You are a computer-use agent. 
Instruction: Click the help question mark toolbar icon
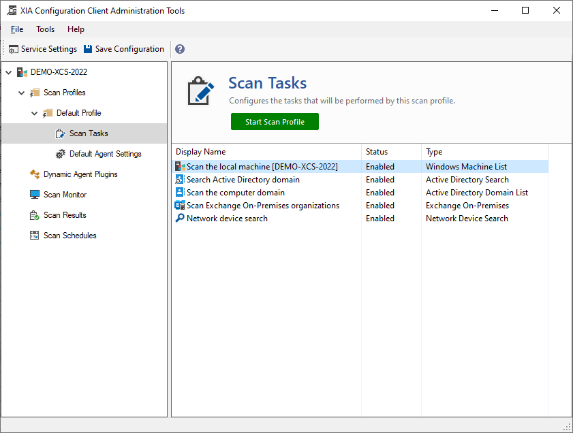pos(180,49)
